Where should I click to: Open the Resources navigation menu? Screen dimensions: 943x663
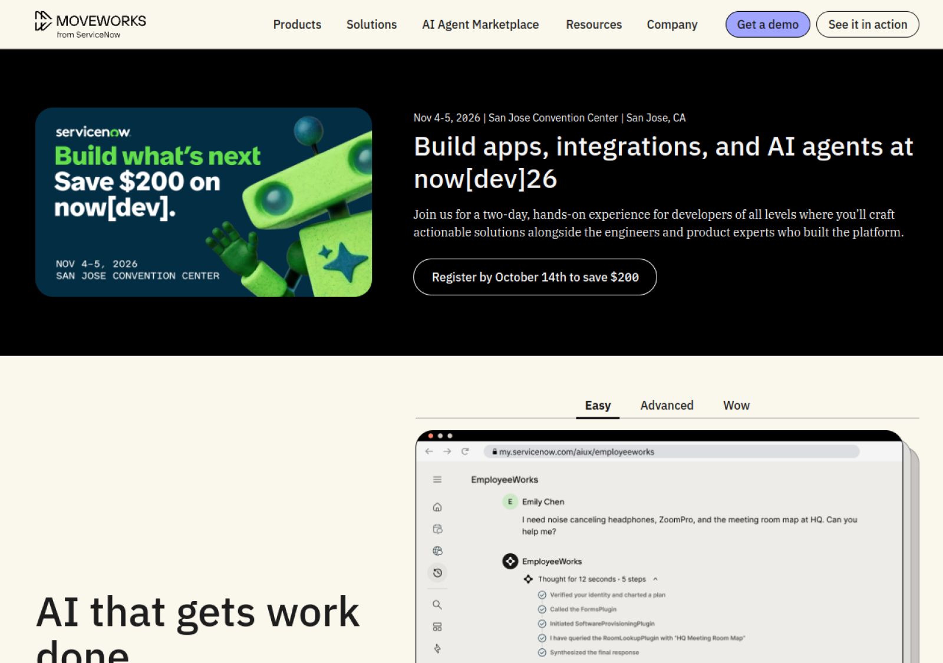pyautogui.click(x=594, y=25)
